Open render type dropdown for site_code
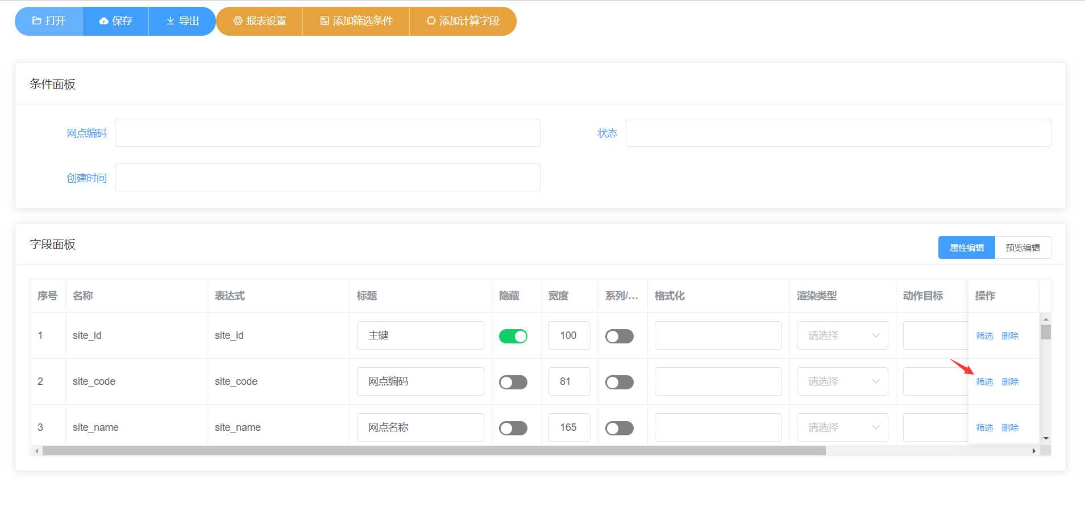This screenshot has height=508, width=1085. click(x=842, y=381)
